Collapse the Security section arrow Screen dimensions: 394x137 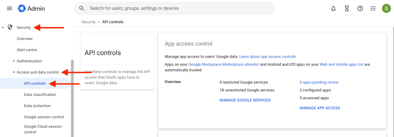(3, 27)
